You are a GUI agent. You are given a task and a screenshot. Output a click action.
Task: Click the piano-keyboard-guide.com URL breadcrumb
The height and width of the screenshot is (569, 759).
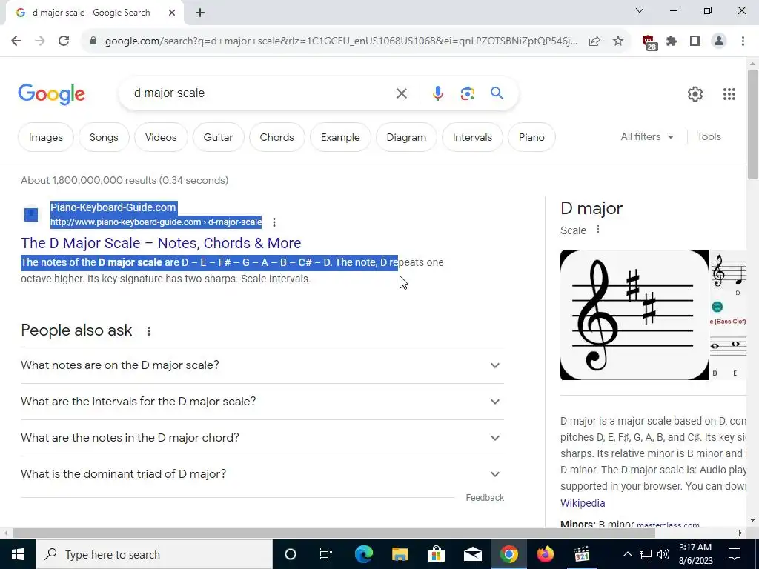(x=156, y=222)
